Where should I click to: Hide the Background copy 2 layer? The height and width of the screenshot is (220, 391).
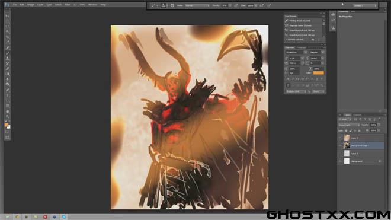pyautogui.click(x=340, y=145)
